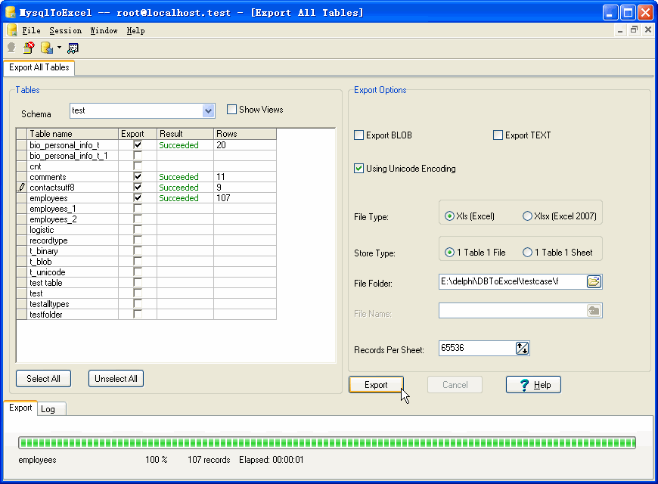The height and width of the screenshot is (484, 658).
Task: Click the greyed-out connect user toolbar icon
Action: (x=11, y=48)
